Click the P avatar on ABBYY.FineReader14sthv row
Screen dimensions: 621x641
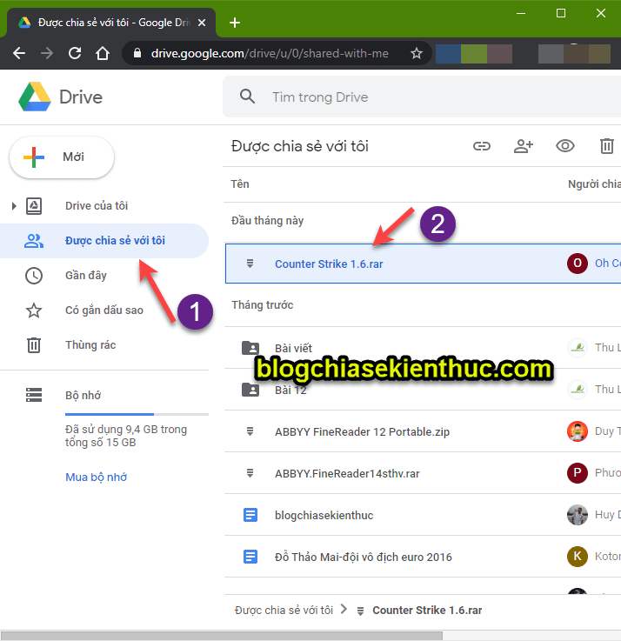click(x=578, y=473)
